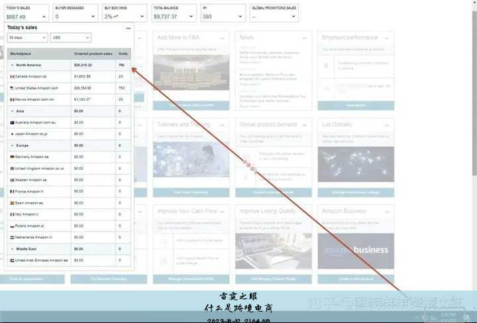Collapse the Asia marketplace group
Screen dimensions: 477x323
[x=13, y=111]
